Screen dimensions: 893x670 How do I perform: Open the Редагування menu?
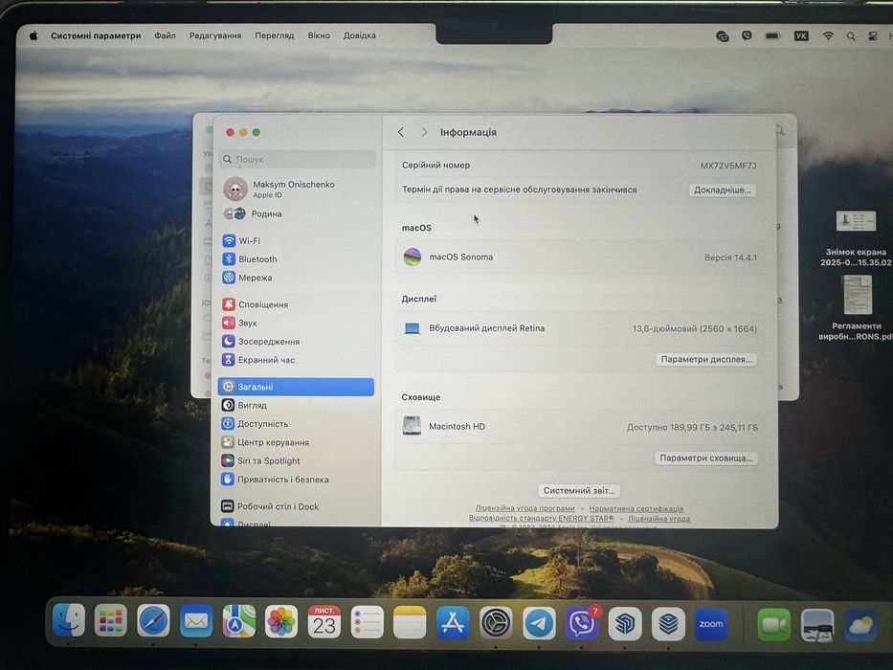215,35
